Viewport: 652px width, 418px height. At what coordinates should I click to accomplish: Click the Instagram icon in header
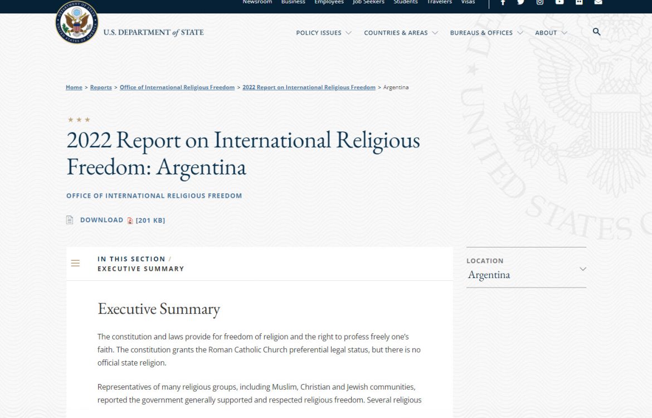(540, 3)
